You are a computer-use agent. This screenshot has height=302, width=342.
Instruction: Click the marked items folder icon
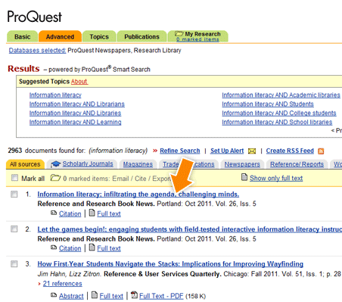pyautogui.click(x=55, y=178)
